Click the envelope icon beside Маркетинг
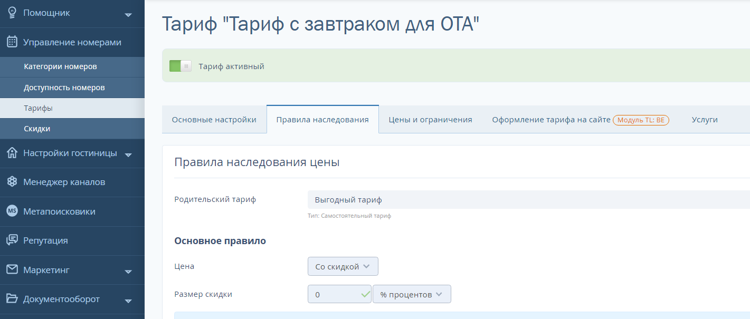Viewport: 750px width, 319px height. pos(12,269)
